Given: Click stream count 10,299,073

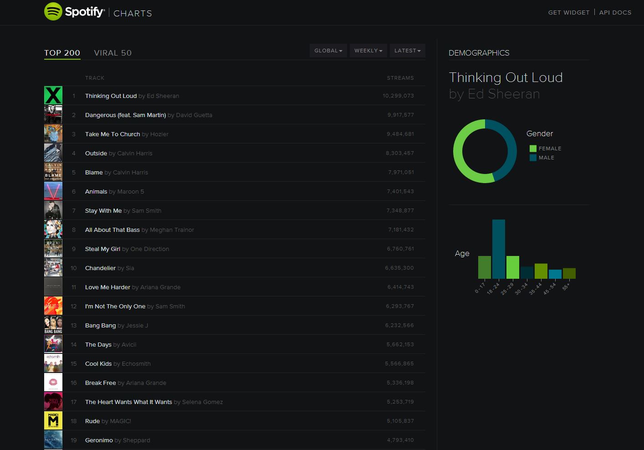Looking at the screenshot, I should (x=398, y=96).
